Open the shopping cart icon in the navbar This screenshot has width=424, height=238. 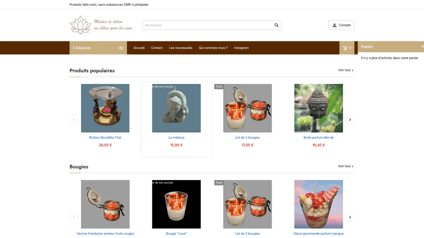pyautogui.click(x=347, y=48)
